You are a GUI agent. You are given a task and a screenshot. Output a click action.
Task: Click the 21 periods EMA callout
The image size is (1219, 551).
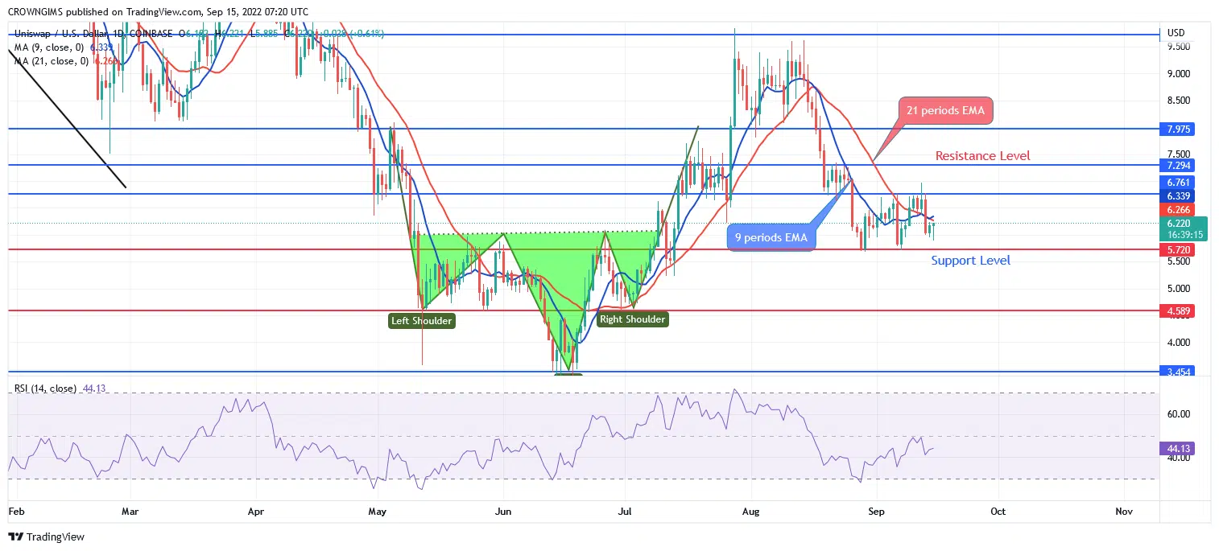[945, 111]
